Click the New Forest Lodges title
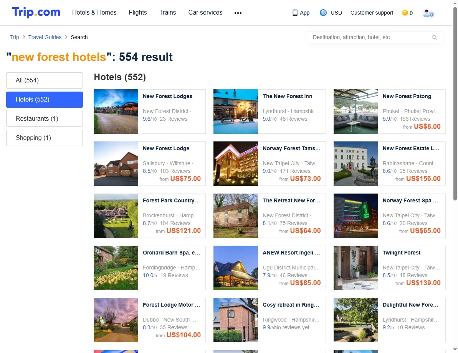The image size is (458, 353). (x=167, y=97)
